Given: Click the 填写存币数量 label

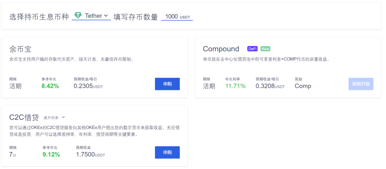Looking at the screenshot, I should (x=136, y=17).
